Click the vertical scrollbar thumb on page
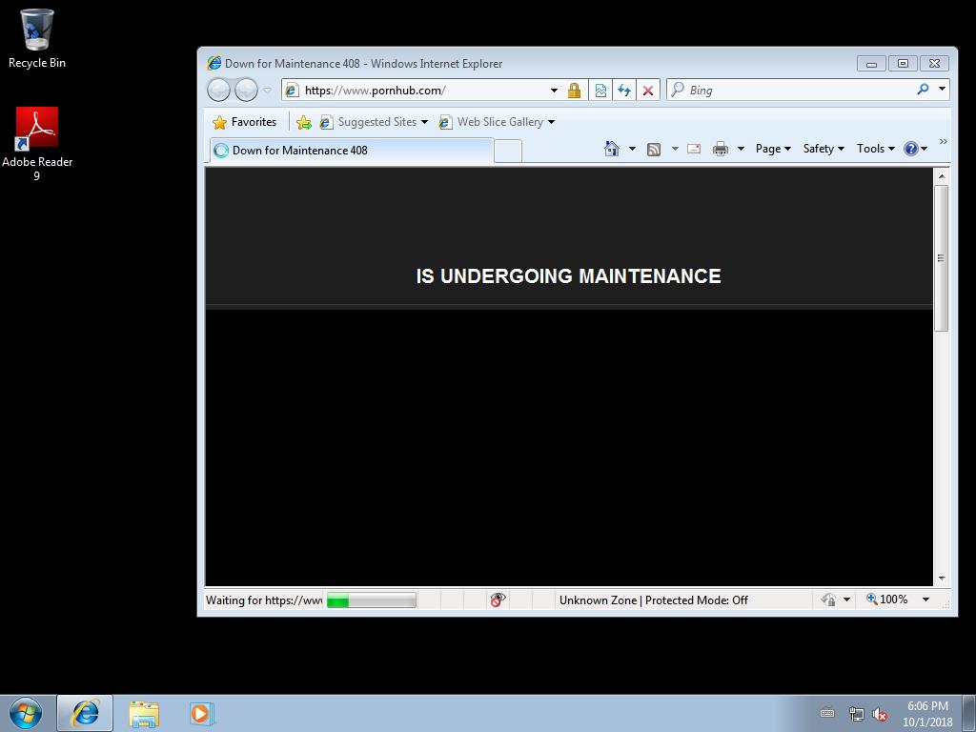Screen dimensions: 976x732 pos(941,257)
